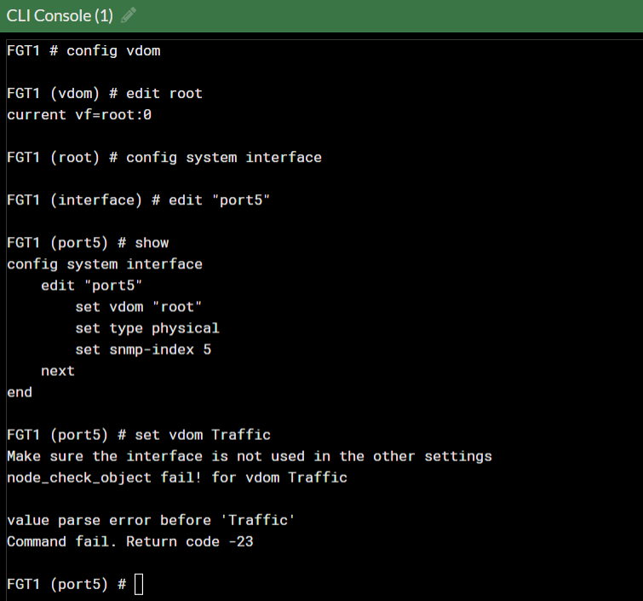
Task: Click the 'Command fail. Return code -23' line
Action: [x=130, y=541]
